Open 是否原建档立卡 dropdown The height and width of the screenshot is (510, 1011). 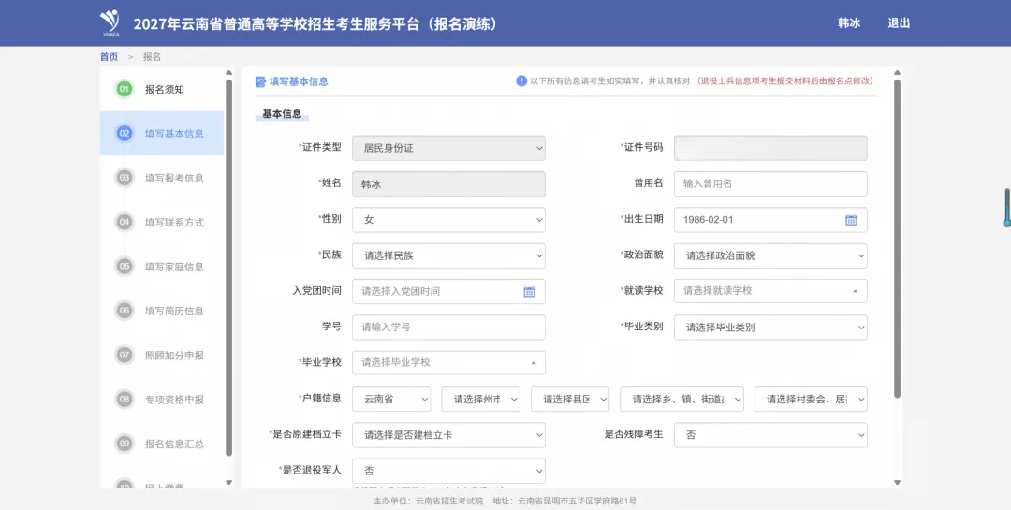[x=448, y=435]
